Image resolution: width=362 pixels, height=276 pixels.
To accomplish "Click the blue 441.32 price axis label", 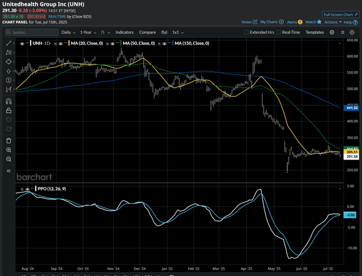I will pos(351,108).
